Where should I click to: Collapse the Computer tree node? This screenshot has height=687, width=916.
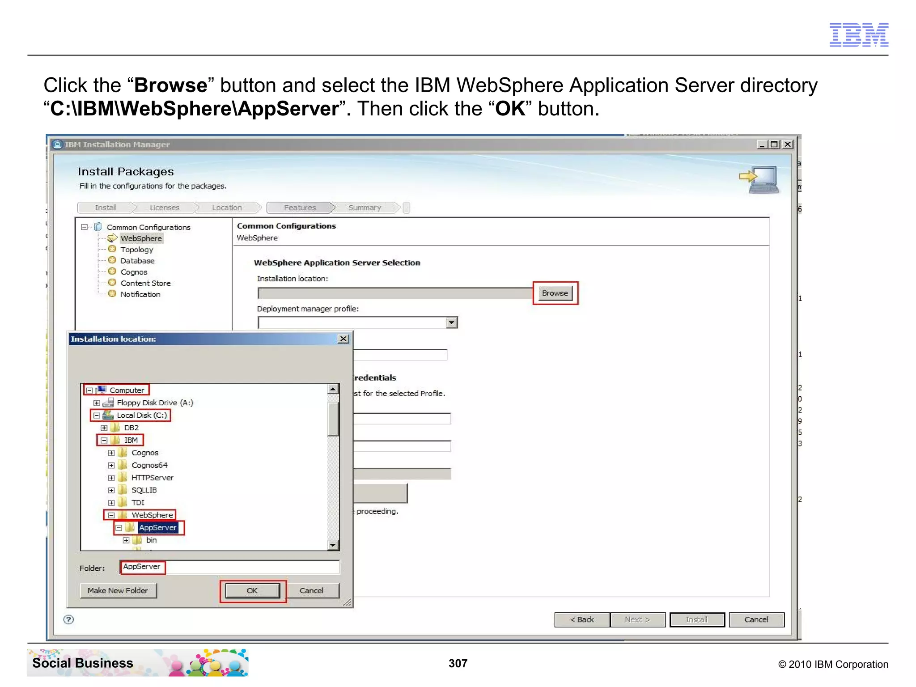[x=89, y=390]
